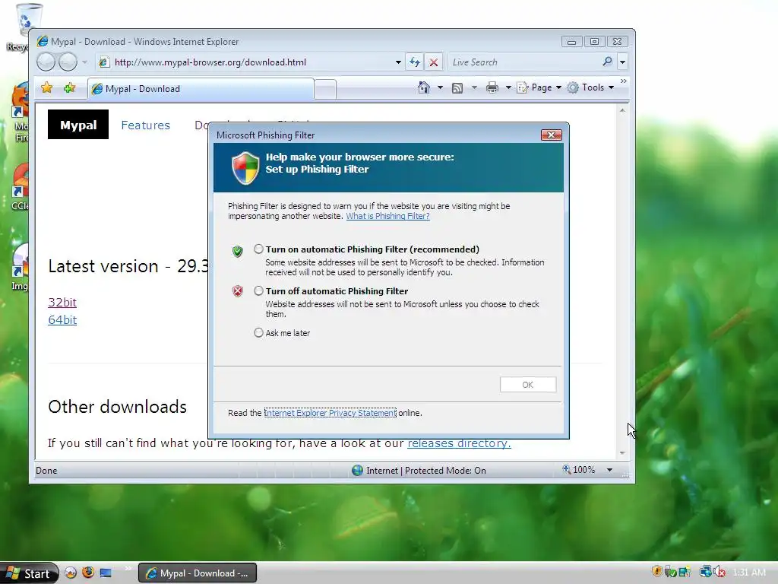Click the Protected Mode: On status text
Viewport: 778px width, 584px height.
(x=445, y=470)
